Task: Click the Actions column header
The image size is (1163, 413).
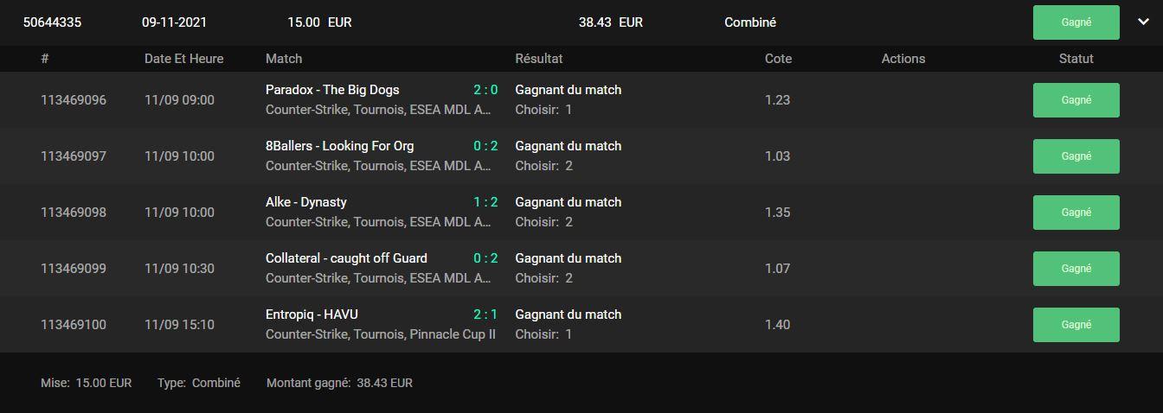Action: coord(903,59)
